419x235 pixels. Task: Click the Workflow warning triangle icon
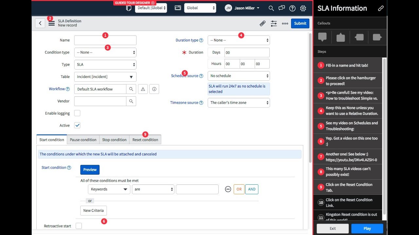(143, 89)
